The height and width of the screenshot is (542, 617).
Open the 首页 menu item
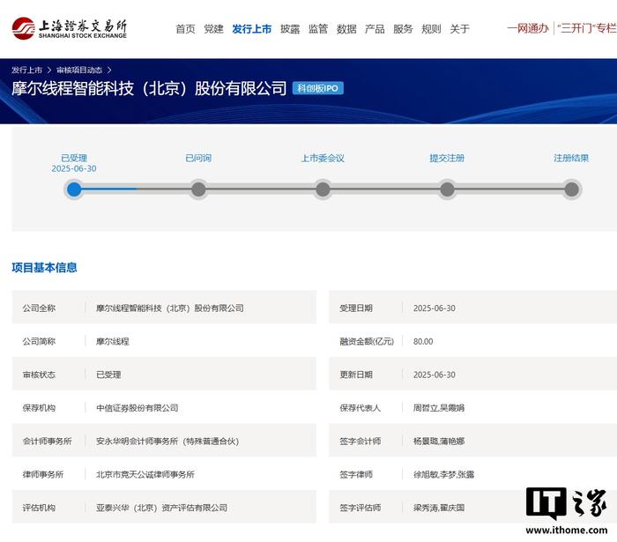tap(185, 29)
